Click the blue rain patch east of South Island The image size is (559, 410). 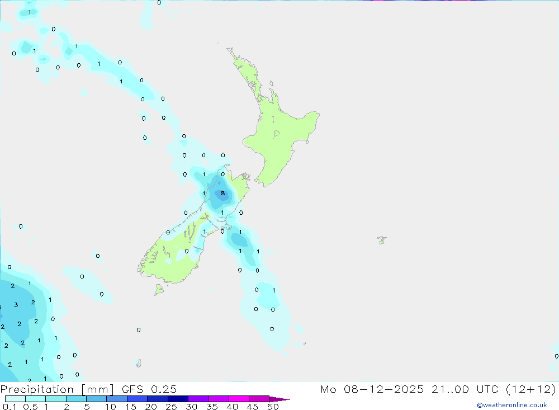[240, 241]
